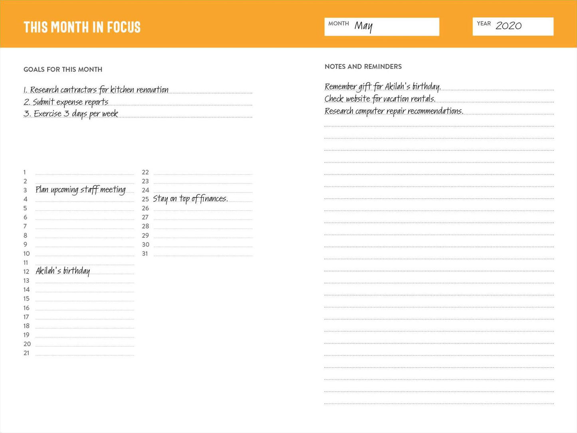The height and width of the screenshot is (433, 577).
Task: Click the blank line for day 5
Action: (x=85, y=208)
